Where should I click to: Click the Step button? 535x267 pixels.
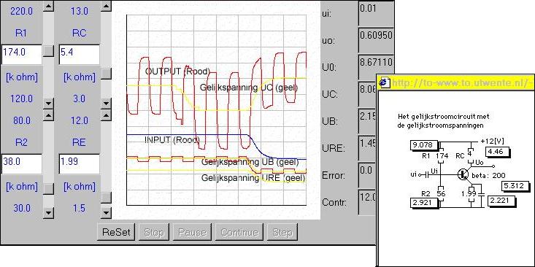point(282,232)
